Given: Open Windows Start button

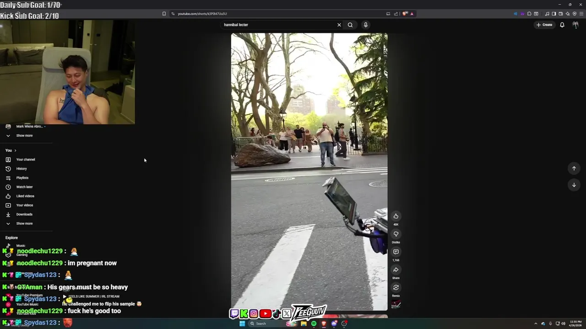Looking at the screenshot, I should click(242, 324).
